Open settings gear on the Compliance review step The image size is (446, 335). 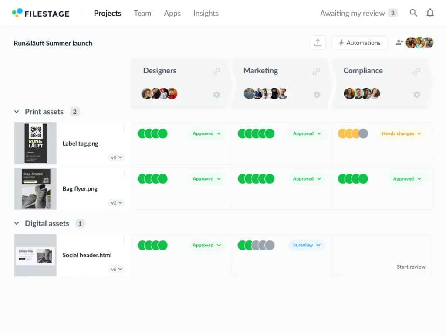point(416,94)
